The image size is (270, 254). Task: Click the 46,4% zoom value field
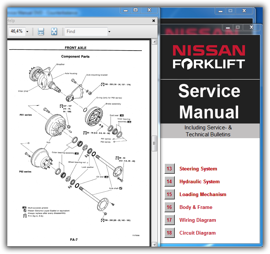(x=17, y=31)
